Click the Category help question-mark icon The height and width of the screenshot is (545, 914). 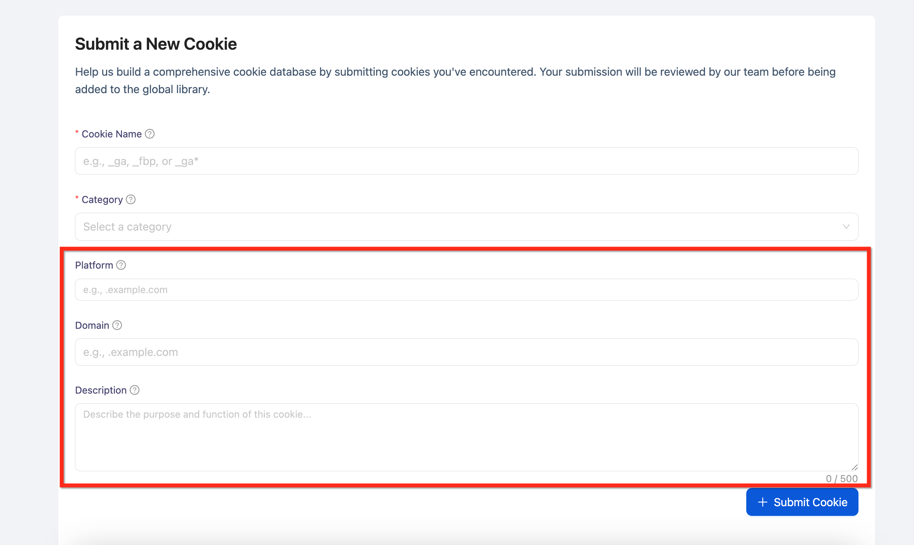(x=131, y=200)
